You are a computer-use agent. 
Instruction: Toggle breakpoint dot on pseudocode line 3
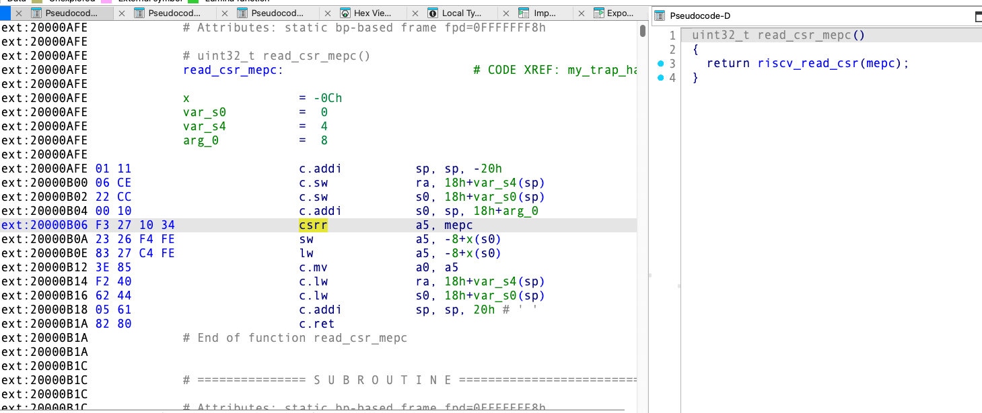click(x=660, y=64)
